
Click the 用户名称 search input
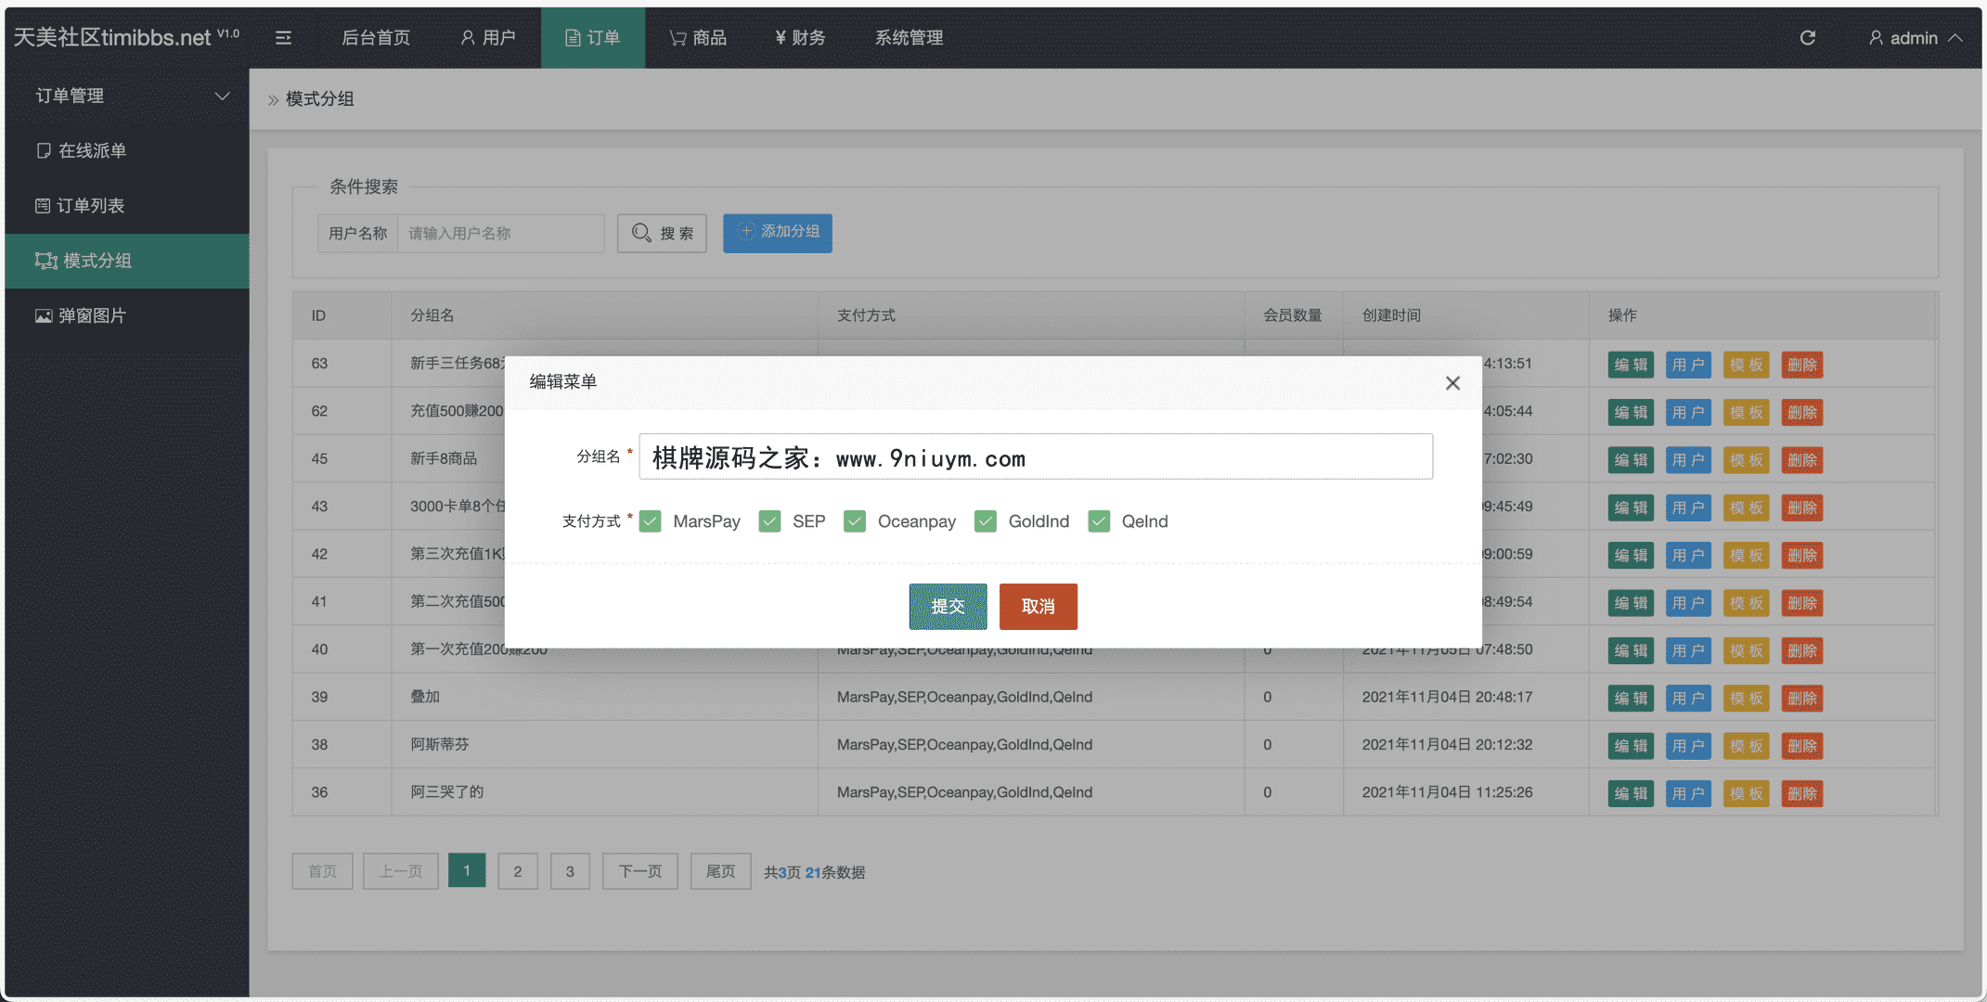click(x=501, y=233)
